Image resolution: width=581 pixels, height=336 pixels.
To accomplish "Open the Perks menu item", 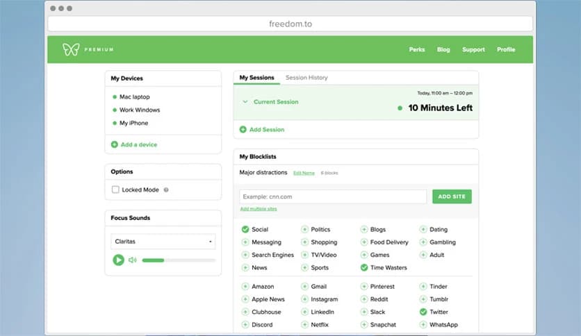I will tap(417, 49).
